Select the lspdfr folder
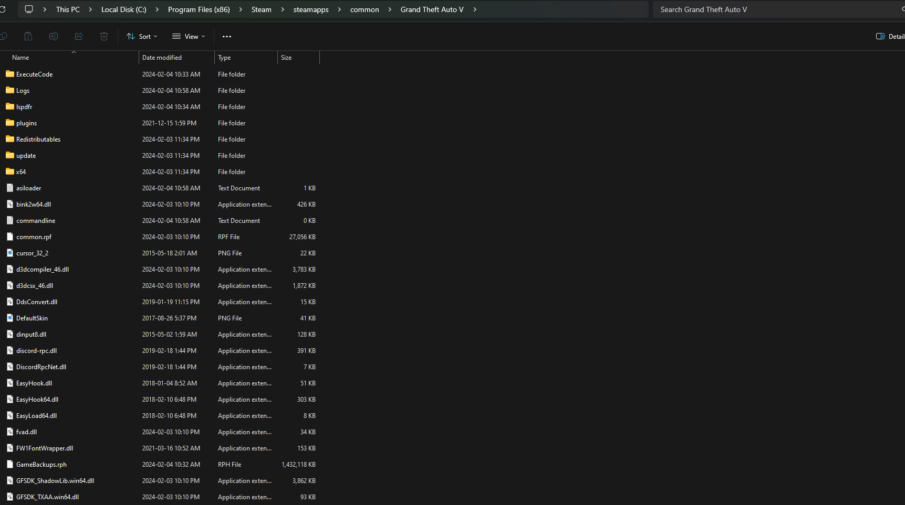The height and width of the screenshot is (505, 905). pyautogui.click(x=24, y=107)
